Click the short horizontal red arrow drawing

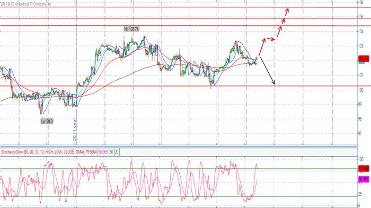pos(271,39)
